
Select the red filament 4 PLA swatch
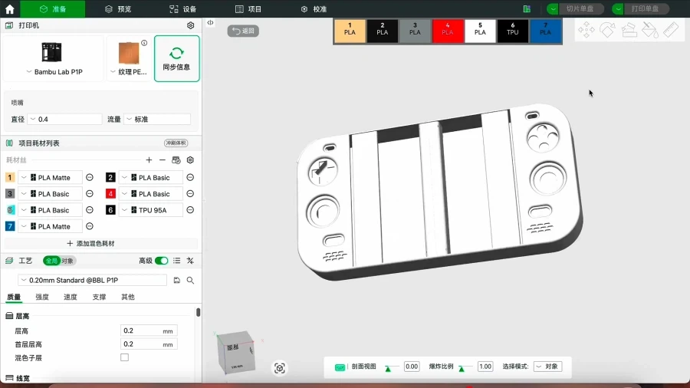[447, 31]
